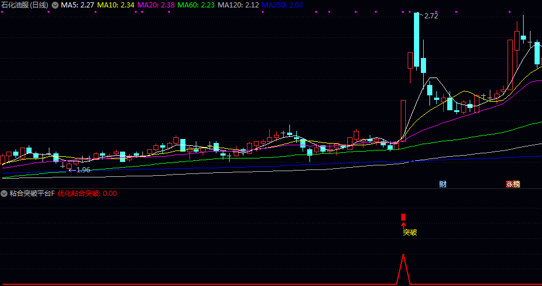Image resolution: width=542 pixels, height=286 pixels.
Task: Click the red signal block above 突破
Action: click(403, 217)
